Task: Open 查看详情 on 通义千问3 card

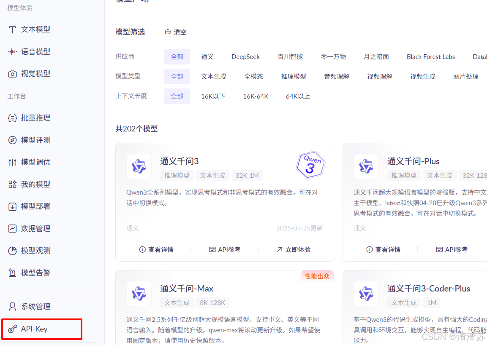Action: pos(157,250)
